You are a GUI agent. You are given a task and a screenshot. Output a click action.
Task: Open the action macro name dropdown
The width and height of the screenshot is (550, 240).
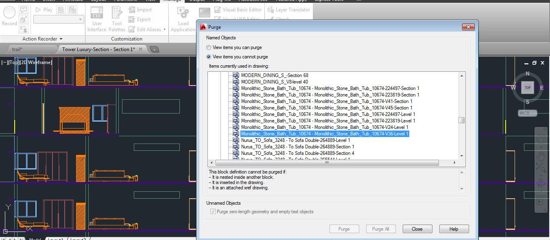(x=58, y=19)
